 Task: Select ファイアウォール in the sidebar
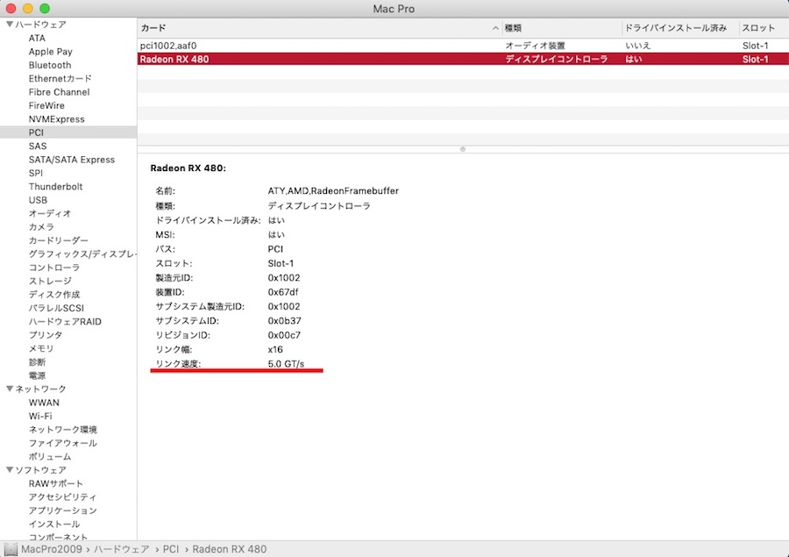click(63, 443)
